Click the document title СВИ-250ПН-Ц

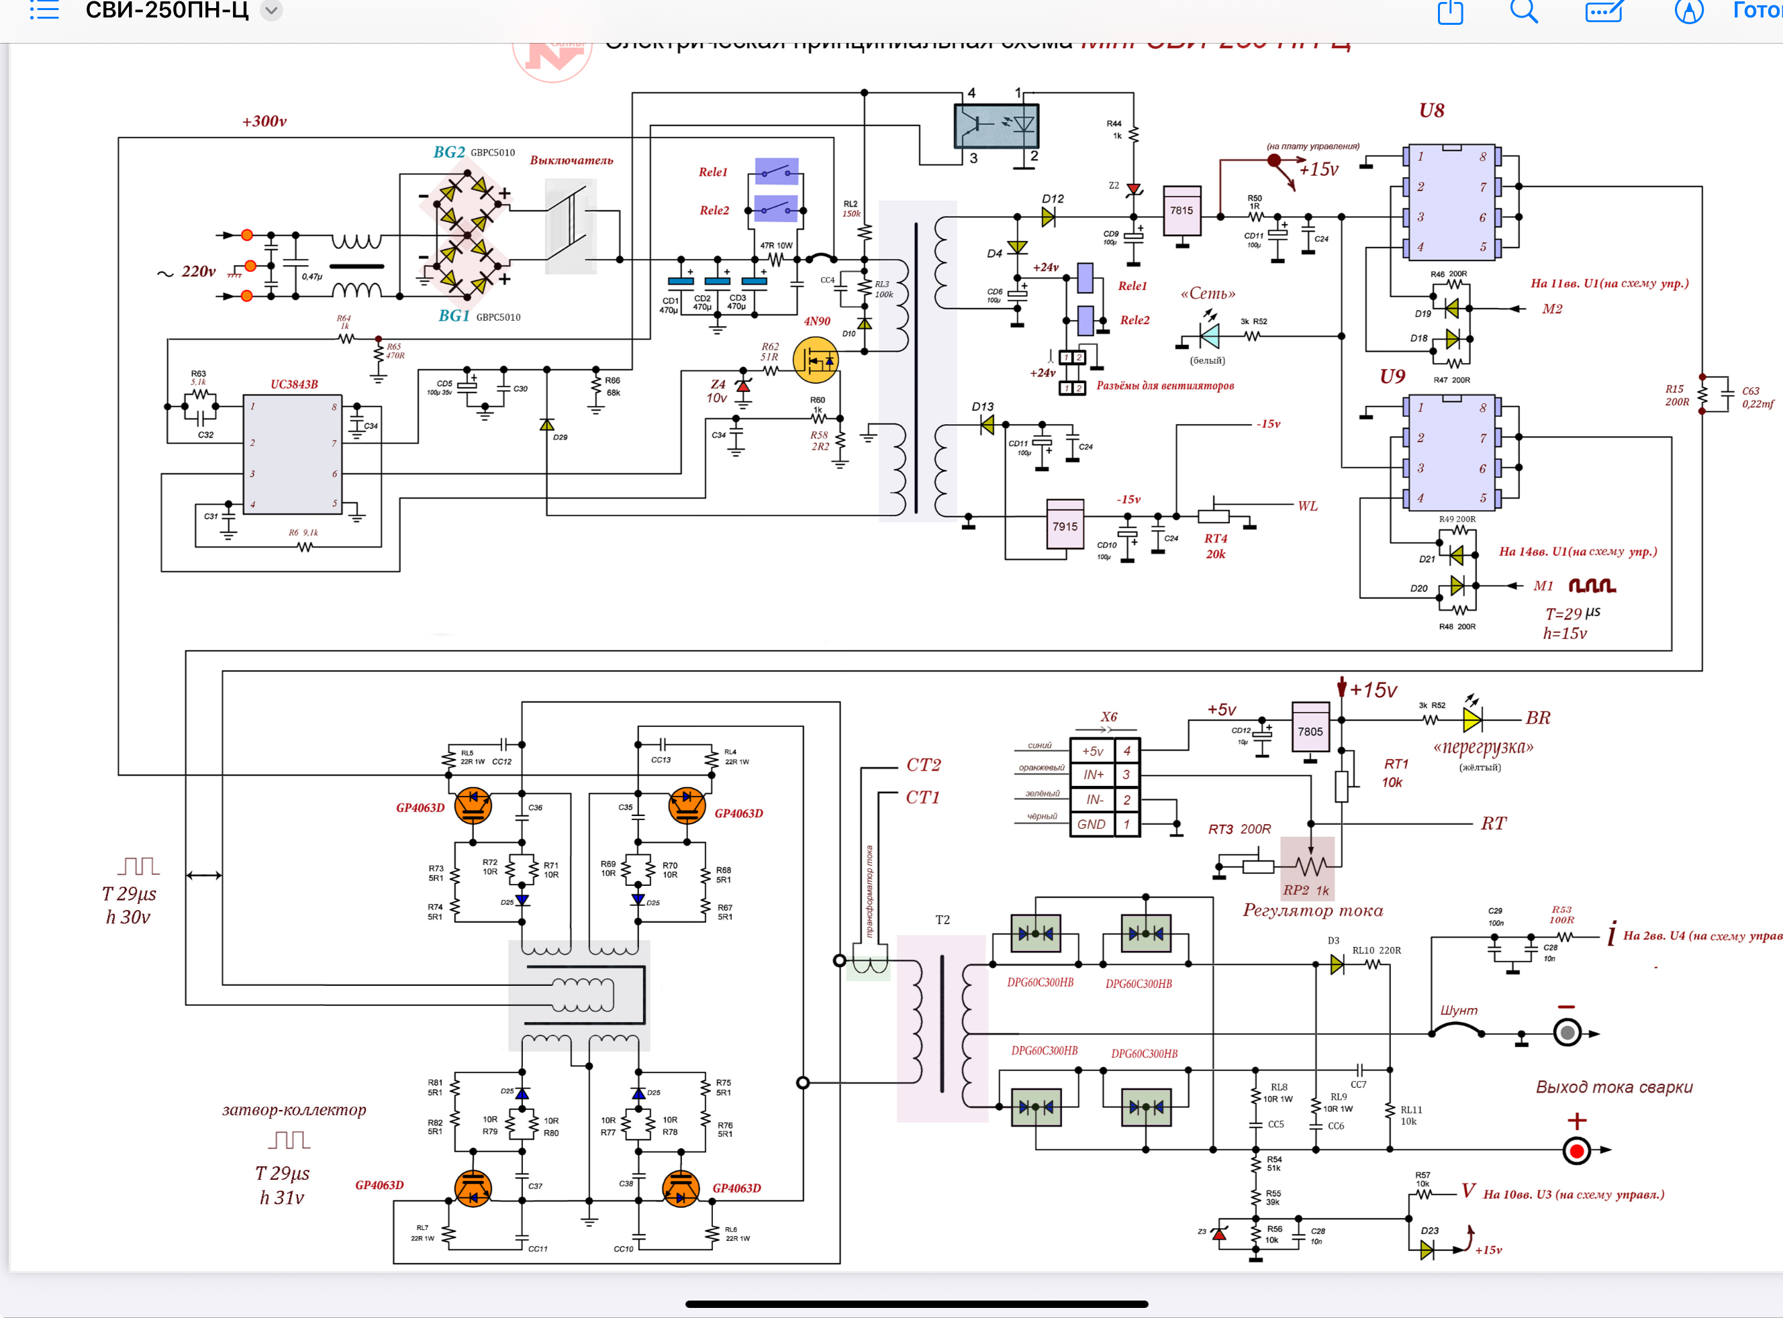tap(166, 11)
